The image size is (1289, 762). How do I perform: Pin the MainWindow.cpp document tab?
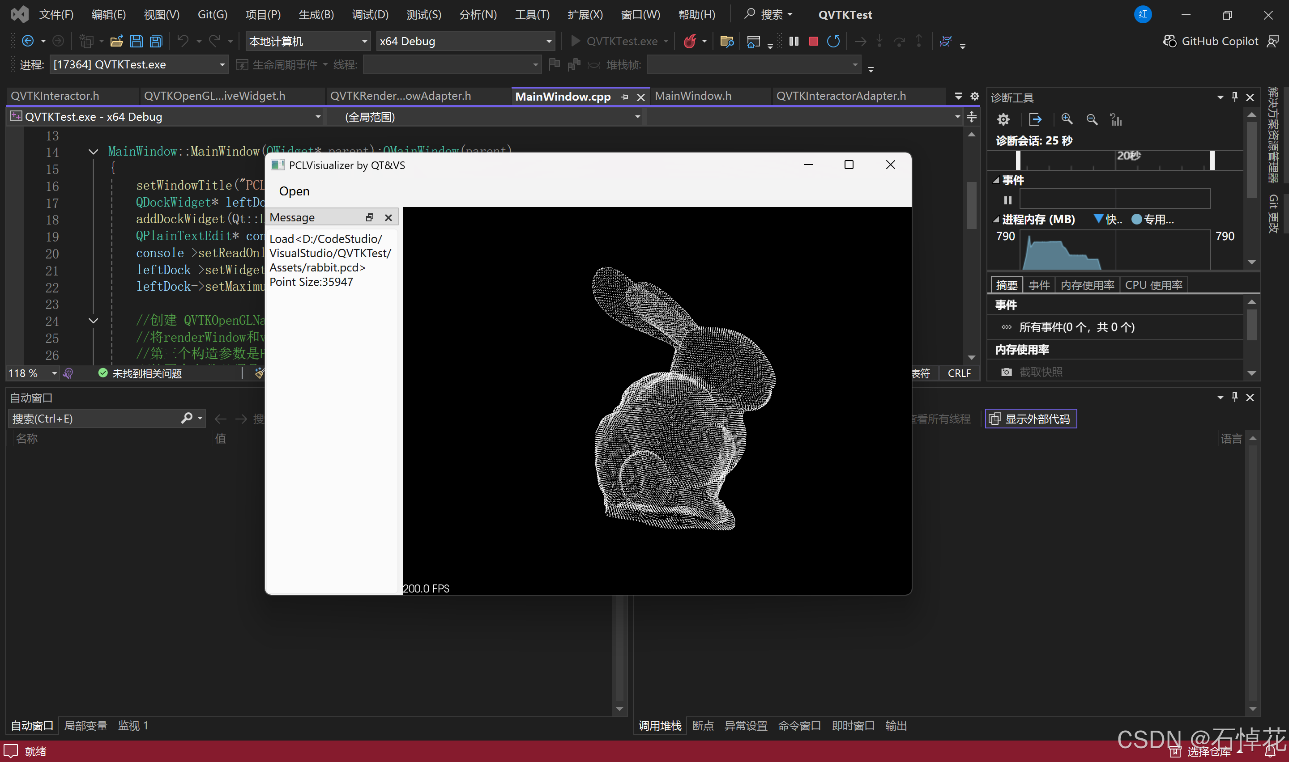pyautogui.click(x=624, y=97)
